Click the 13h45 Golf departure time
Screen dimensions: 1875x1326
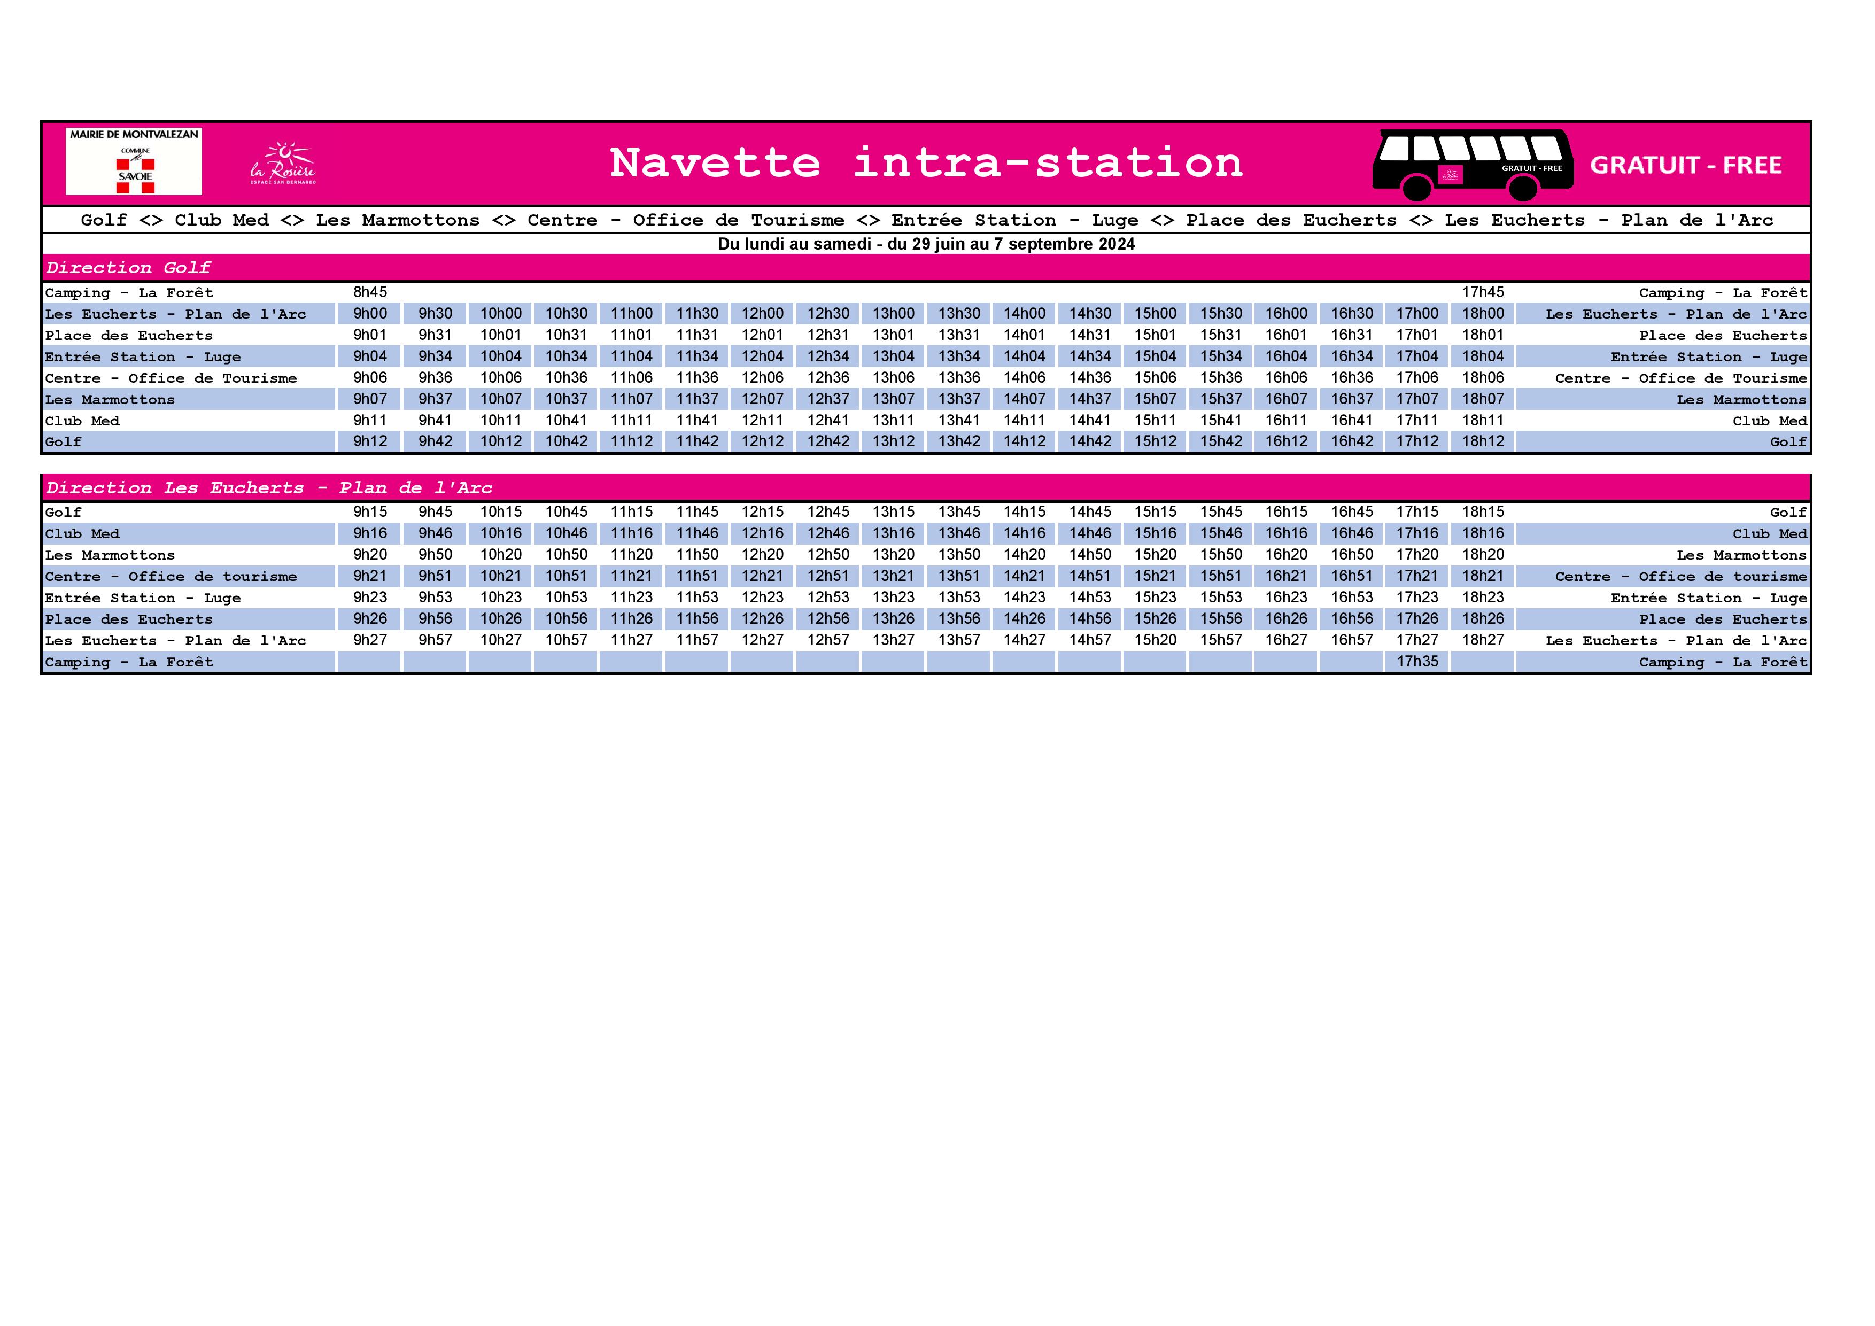[x=959, y=512]
